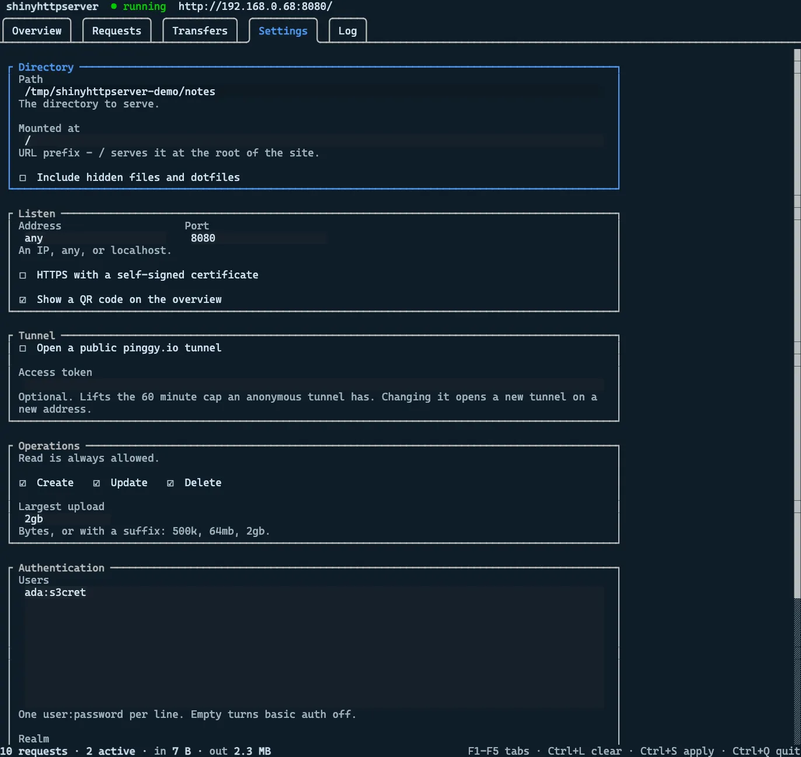The height and width of the screenshot is (757, 801).
Task: Edit the directory Path field
Action: click(x=311, y=92)
